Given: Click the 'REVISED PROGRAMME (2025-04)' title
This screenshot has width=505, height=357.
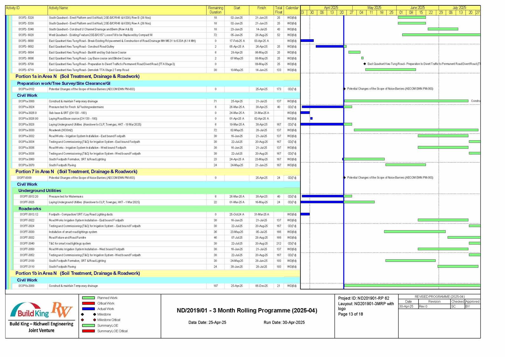Looking at the screenshot, I should point(439,297).
